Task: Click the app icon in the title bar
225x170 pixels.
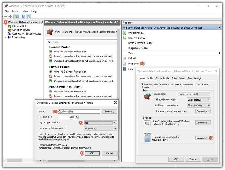Action: (x=6, y=6)
